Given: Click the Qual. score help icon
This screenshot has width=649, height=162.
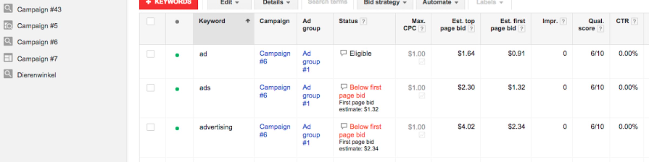Looking at the screenshot, I should 600,29.
